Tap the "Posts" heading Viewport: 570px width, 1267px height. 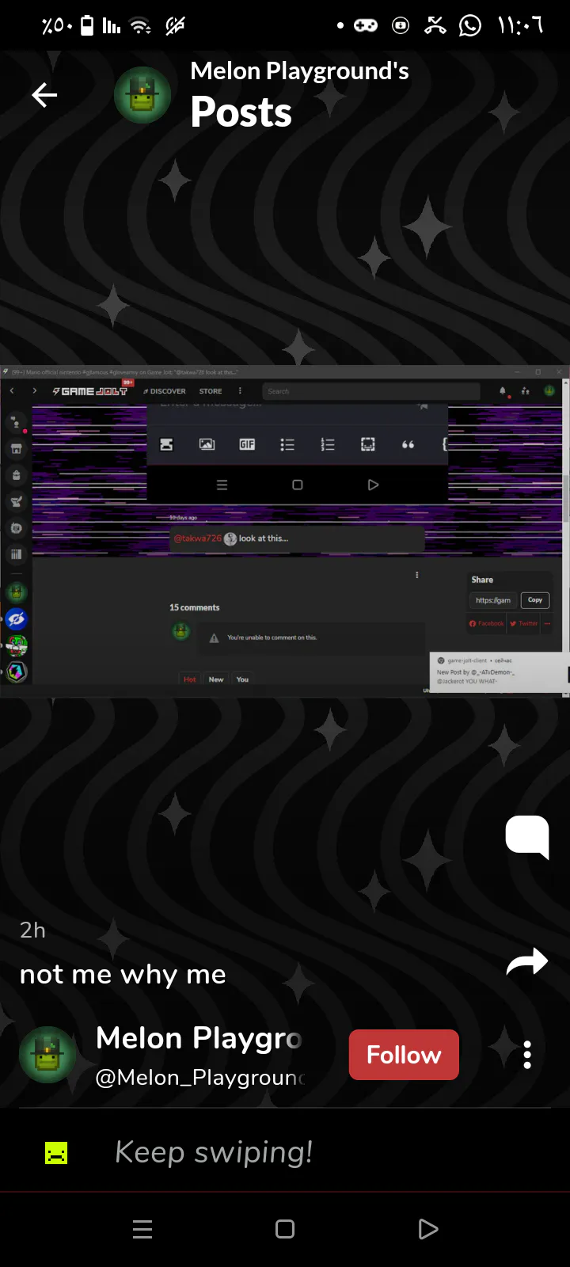[241, 112]
